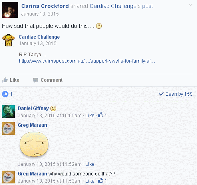Click the Comment button
Screen dimensions: 197x185
point(48,80)
